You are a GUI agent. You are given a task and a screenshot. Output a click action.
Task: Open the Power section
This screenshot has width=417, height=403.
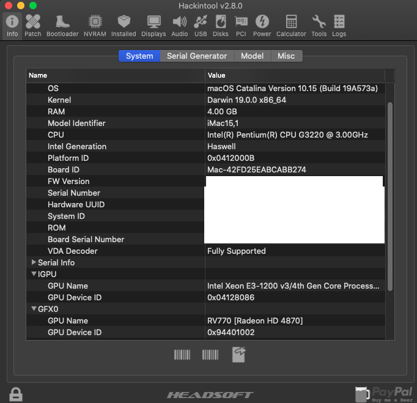[x=262, y=26]
